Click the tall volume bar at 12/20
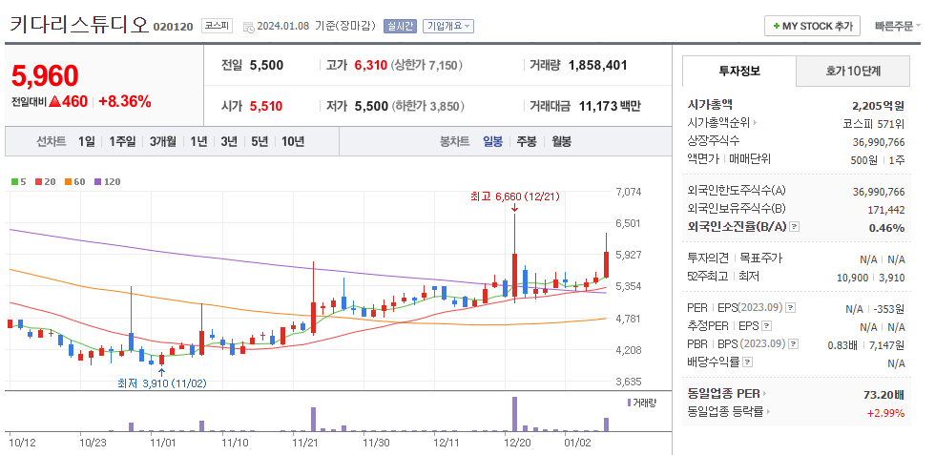 (514, 414)
